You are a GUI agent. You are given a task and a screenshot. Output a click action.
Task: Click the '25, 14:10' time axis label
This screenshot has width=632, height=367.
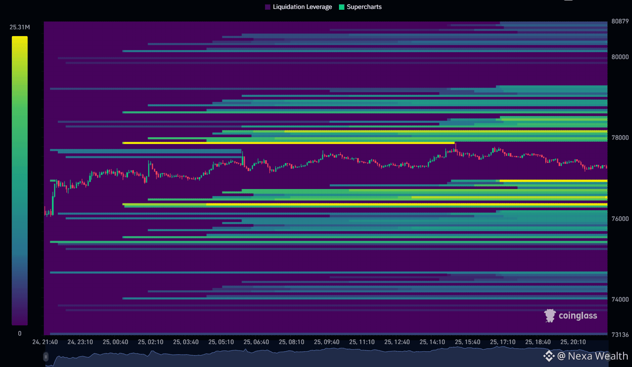pyautogui.click(x=433, y=342)
